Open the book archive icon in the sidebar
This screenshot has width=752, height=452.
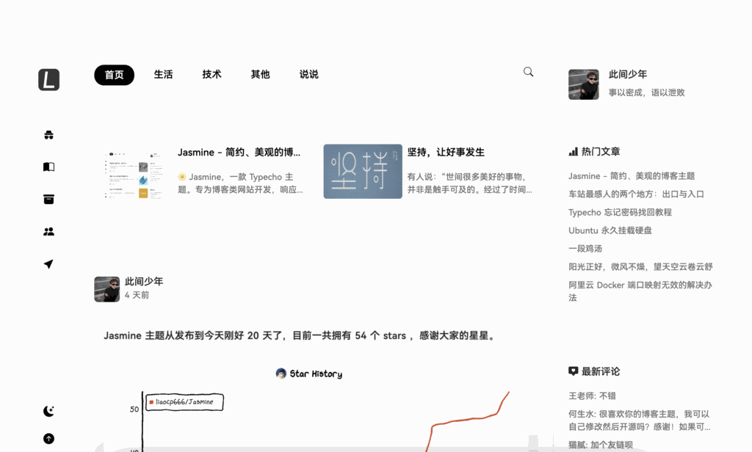pyautogui.click(x=48, y=167)
